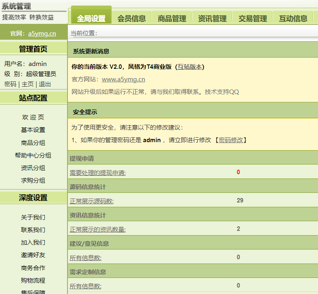318x294 pixels.
Task: Open the www.a5ymg.cn website link
Action: tap(123, 79)
